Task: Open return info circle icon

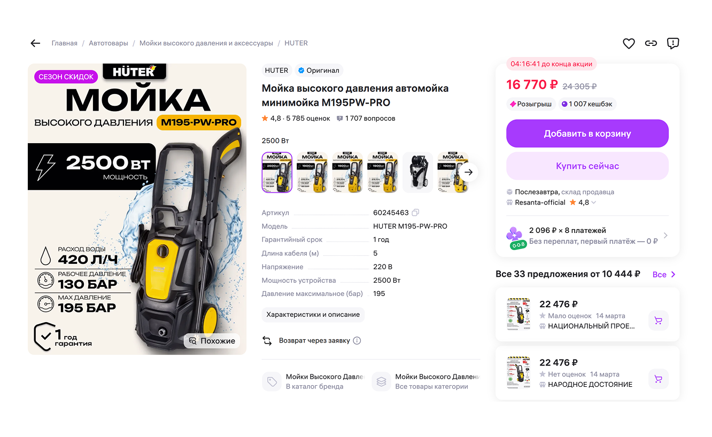Action: (x=357, y=341)
